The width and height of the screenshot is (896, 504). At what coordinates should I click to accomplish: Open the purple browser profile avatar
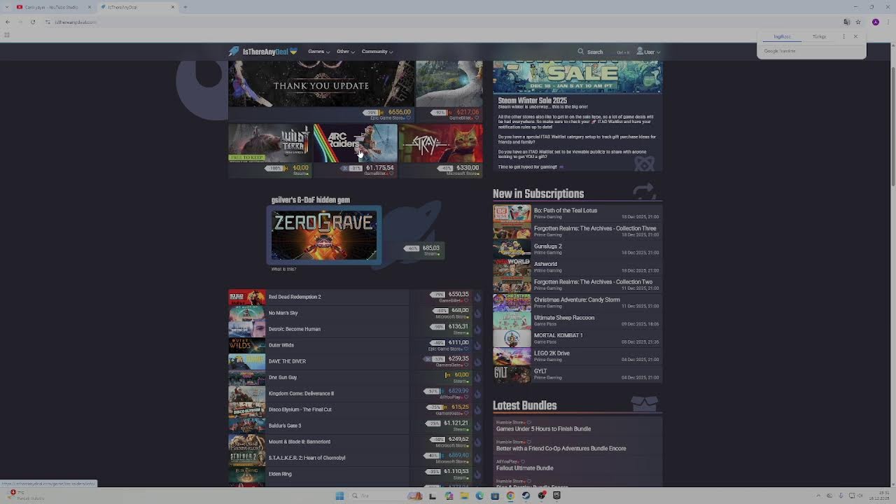875,22
